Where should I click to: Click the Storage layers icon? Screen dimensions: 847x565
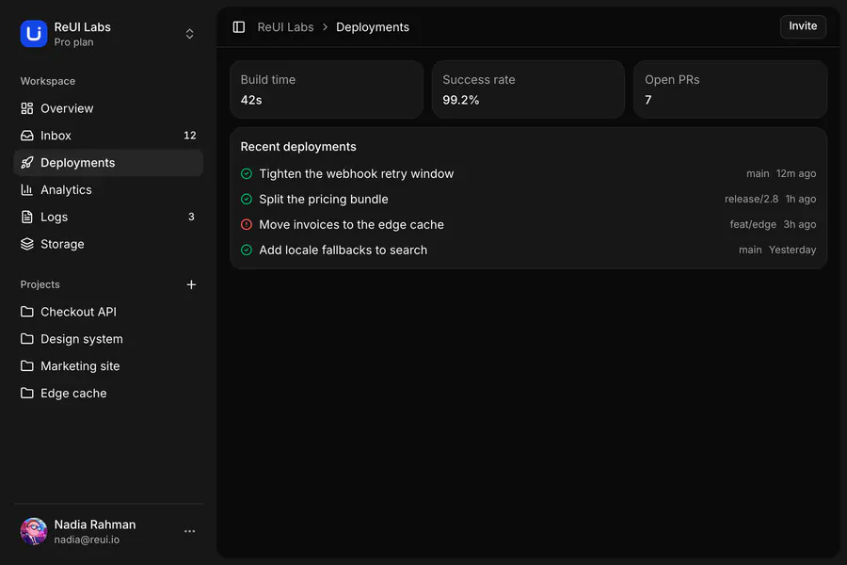tap(27, 244)
